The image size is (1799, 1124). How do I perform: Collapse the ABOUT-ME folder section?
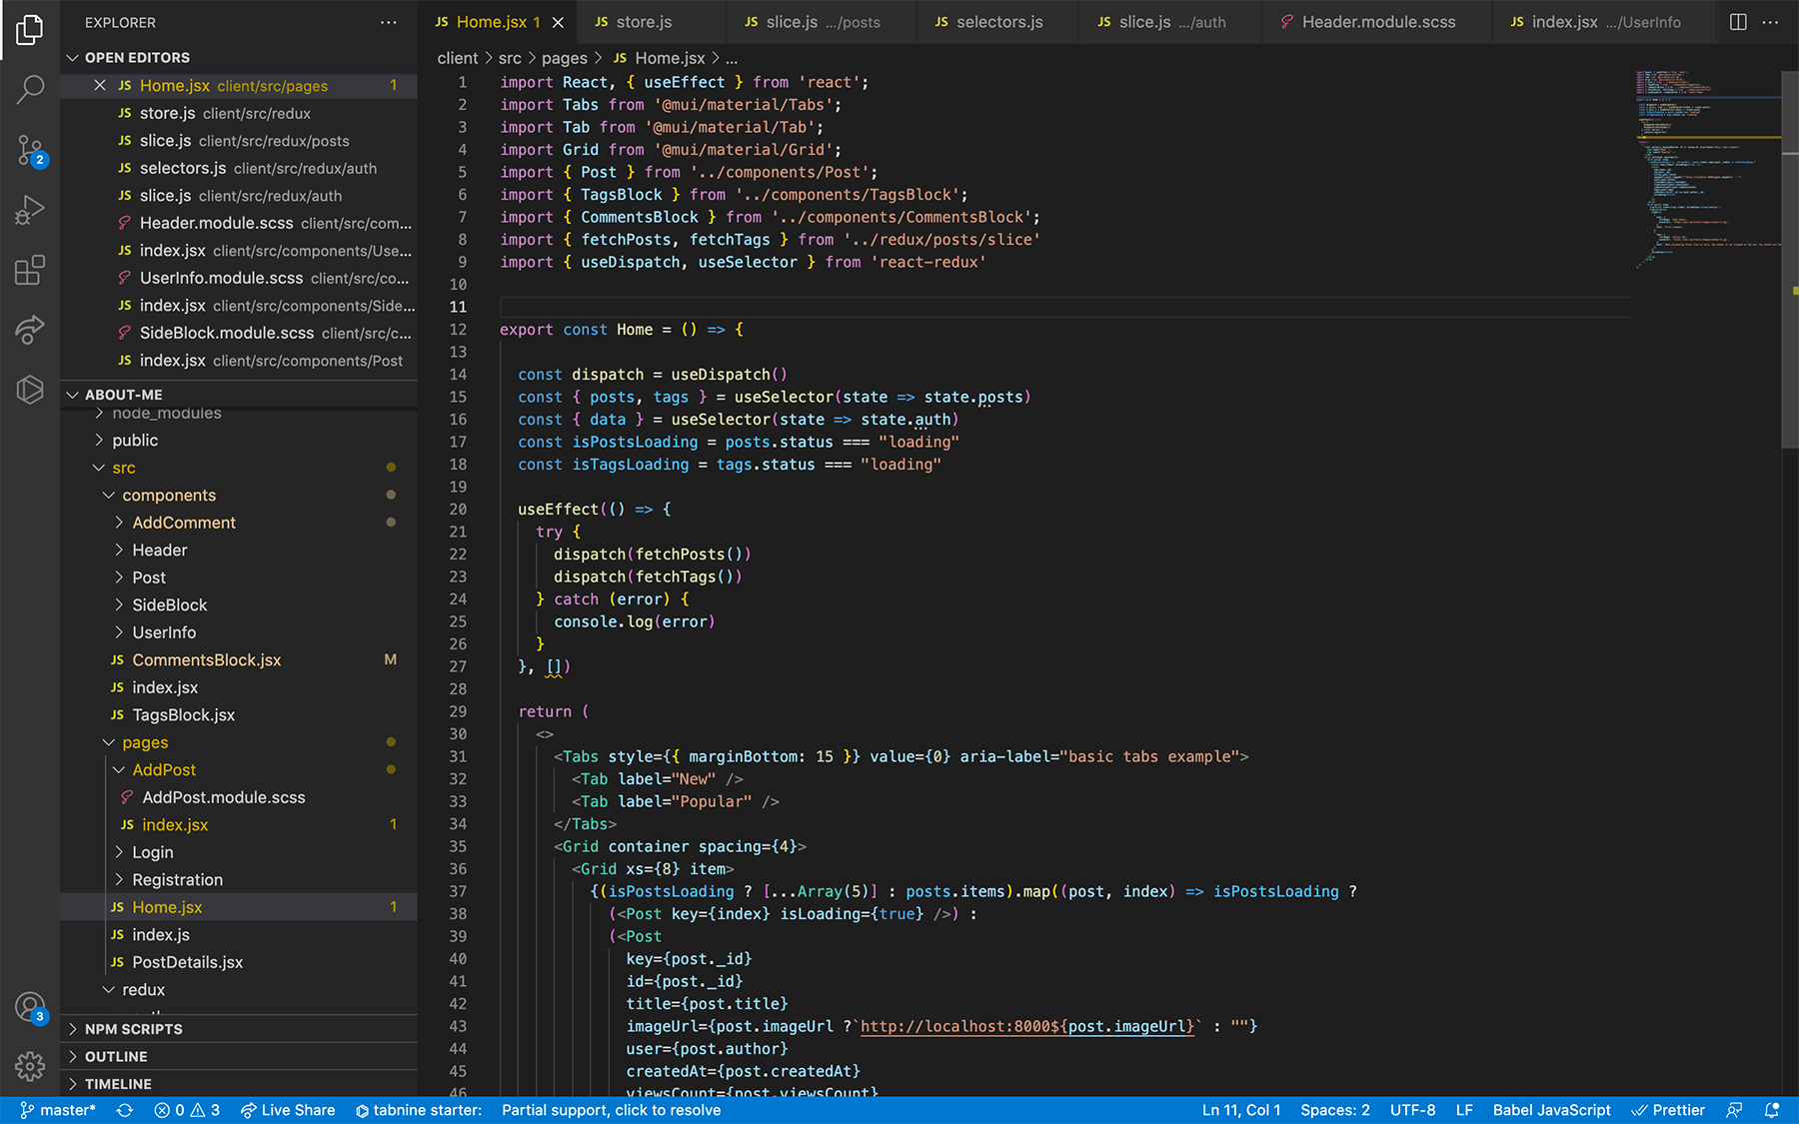(x=239, y=395)
